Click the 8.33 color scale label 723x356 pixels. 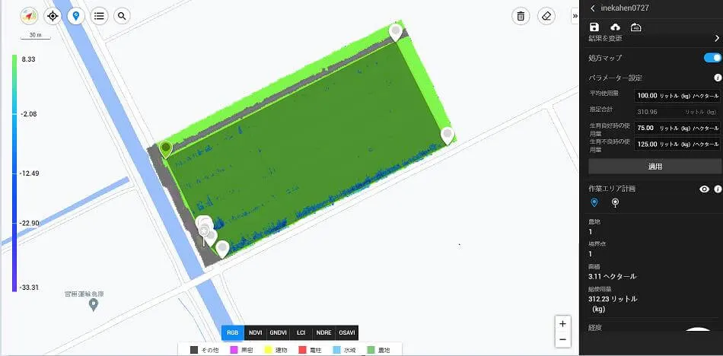[28, 59]
